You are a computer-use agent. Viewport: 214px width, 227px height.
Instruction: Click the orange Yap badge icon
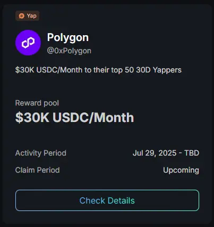click(x=22, y=16)
